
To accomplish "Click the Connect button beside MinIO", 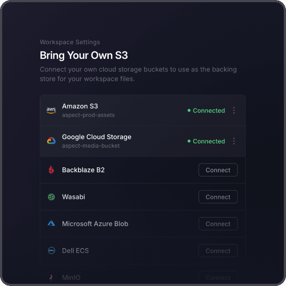I will tap(218, 277).
